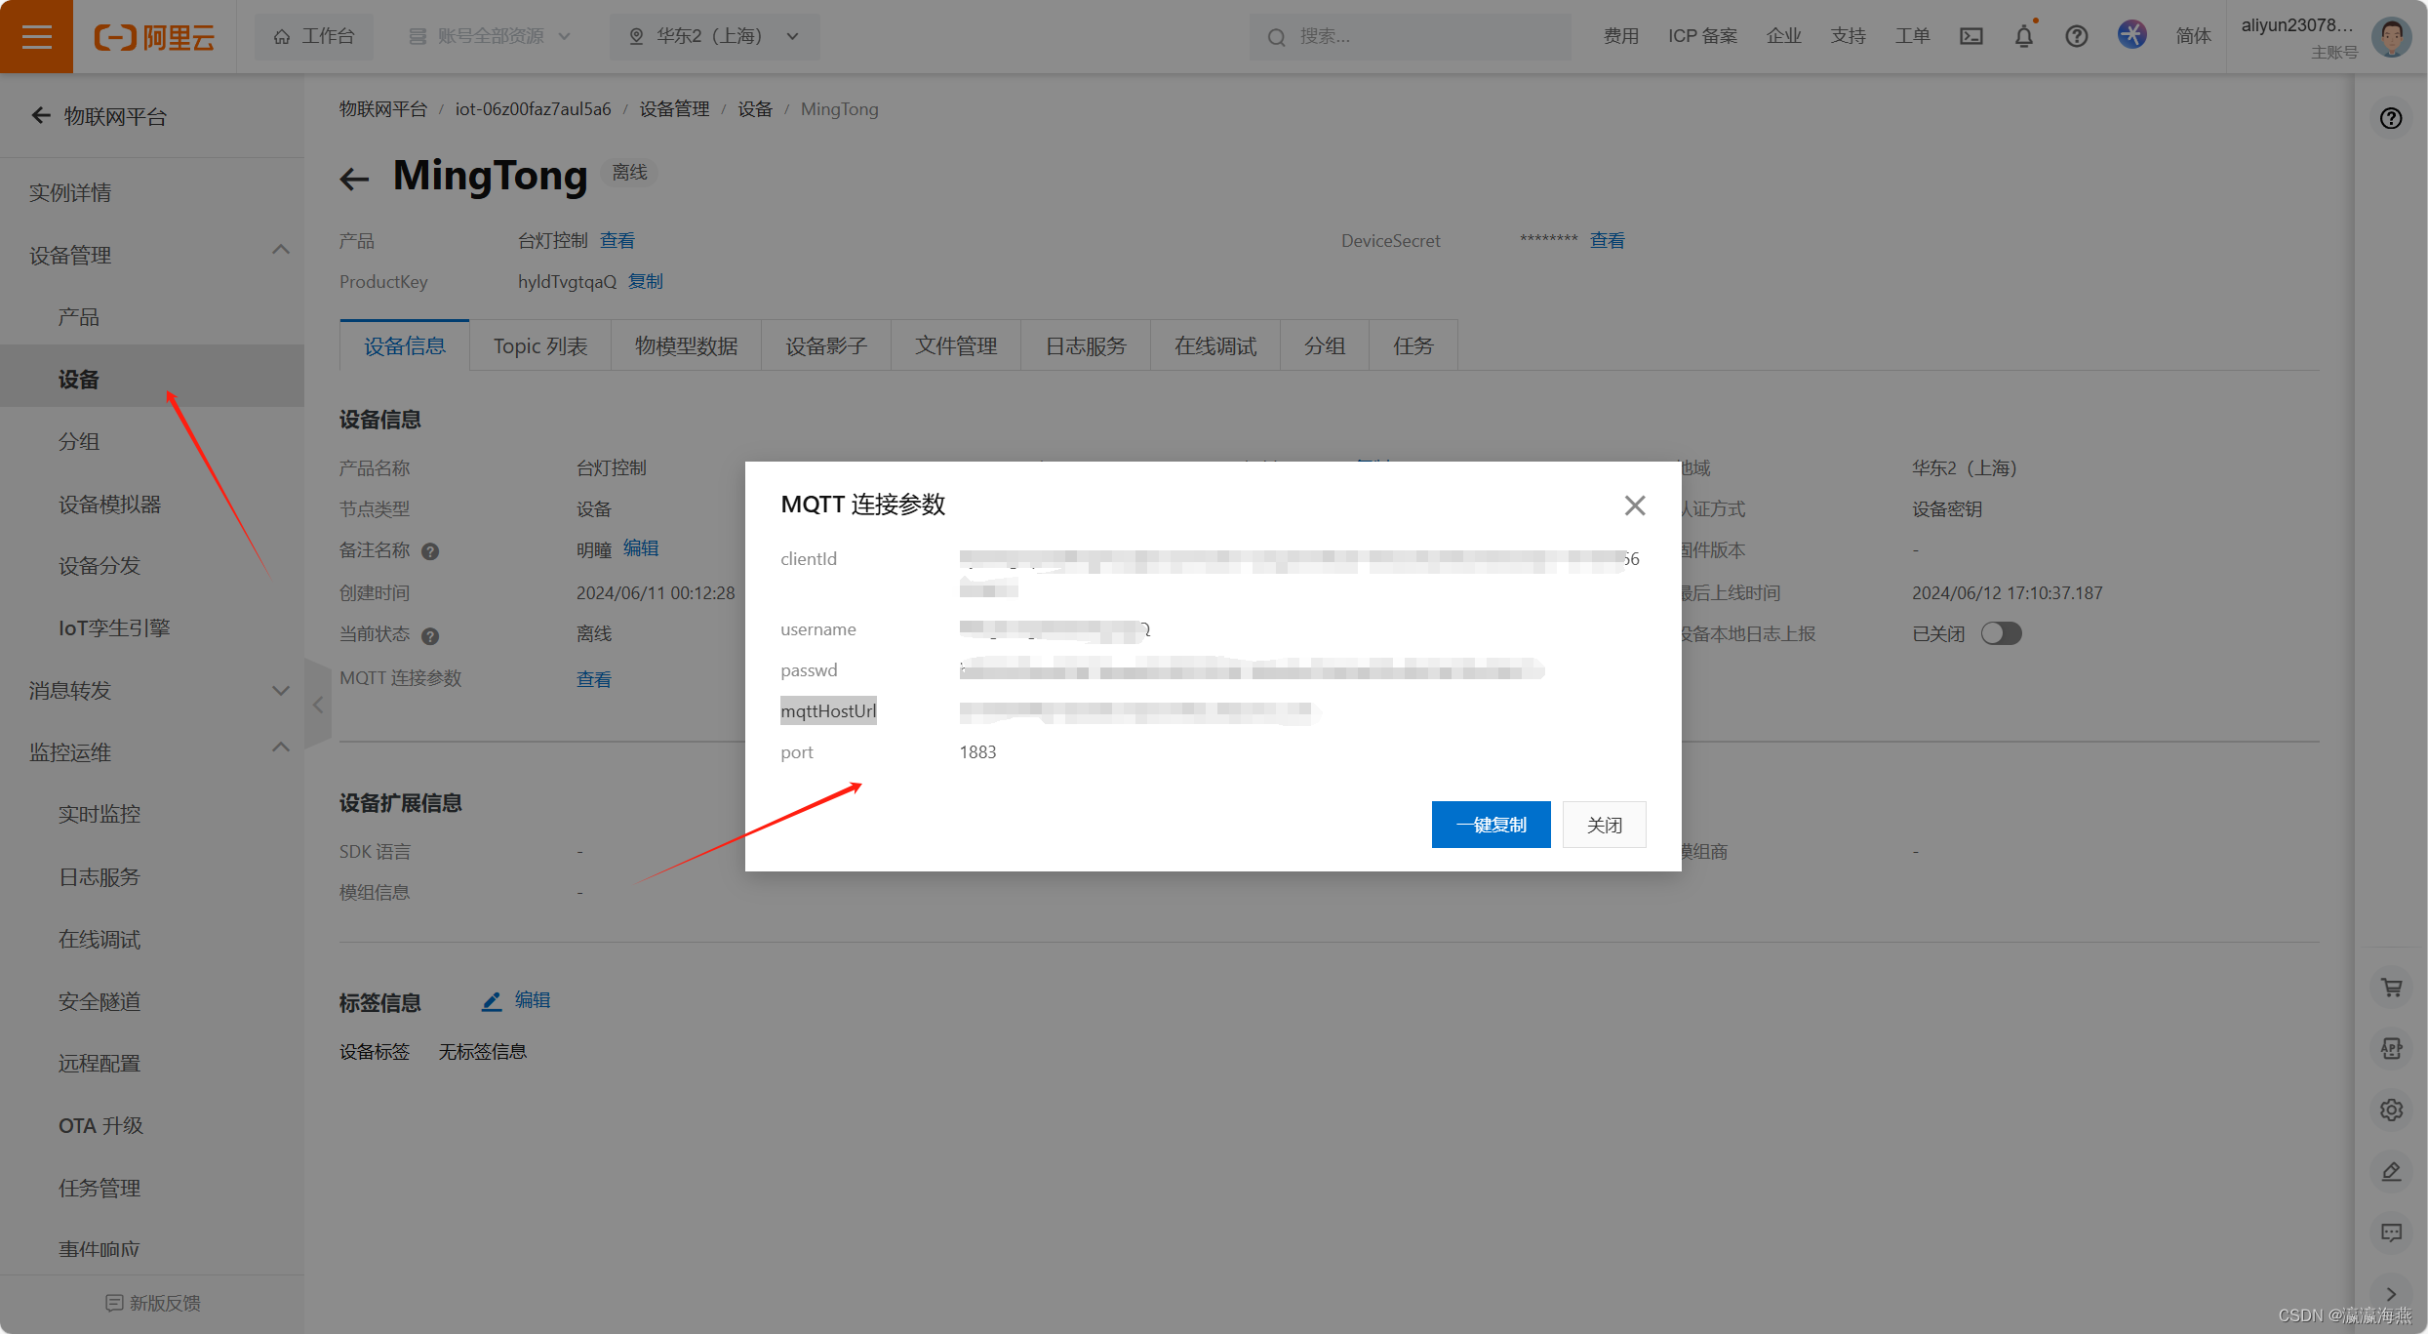2428x1334 pixels.
Task: Click the back arrow beside MingTong title
Action: coord(354,179)
